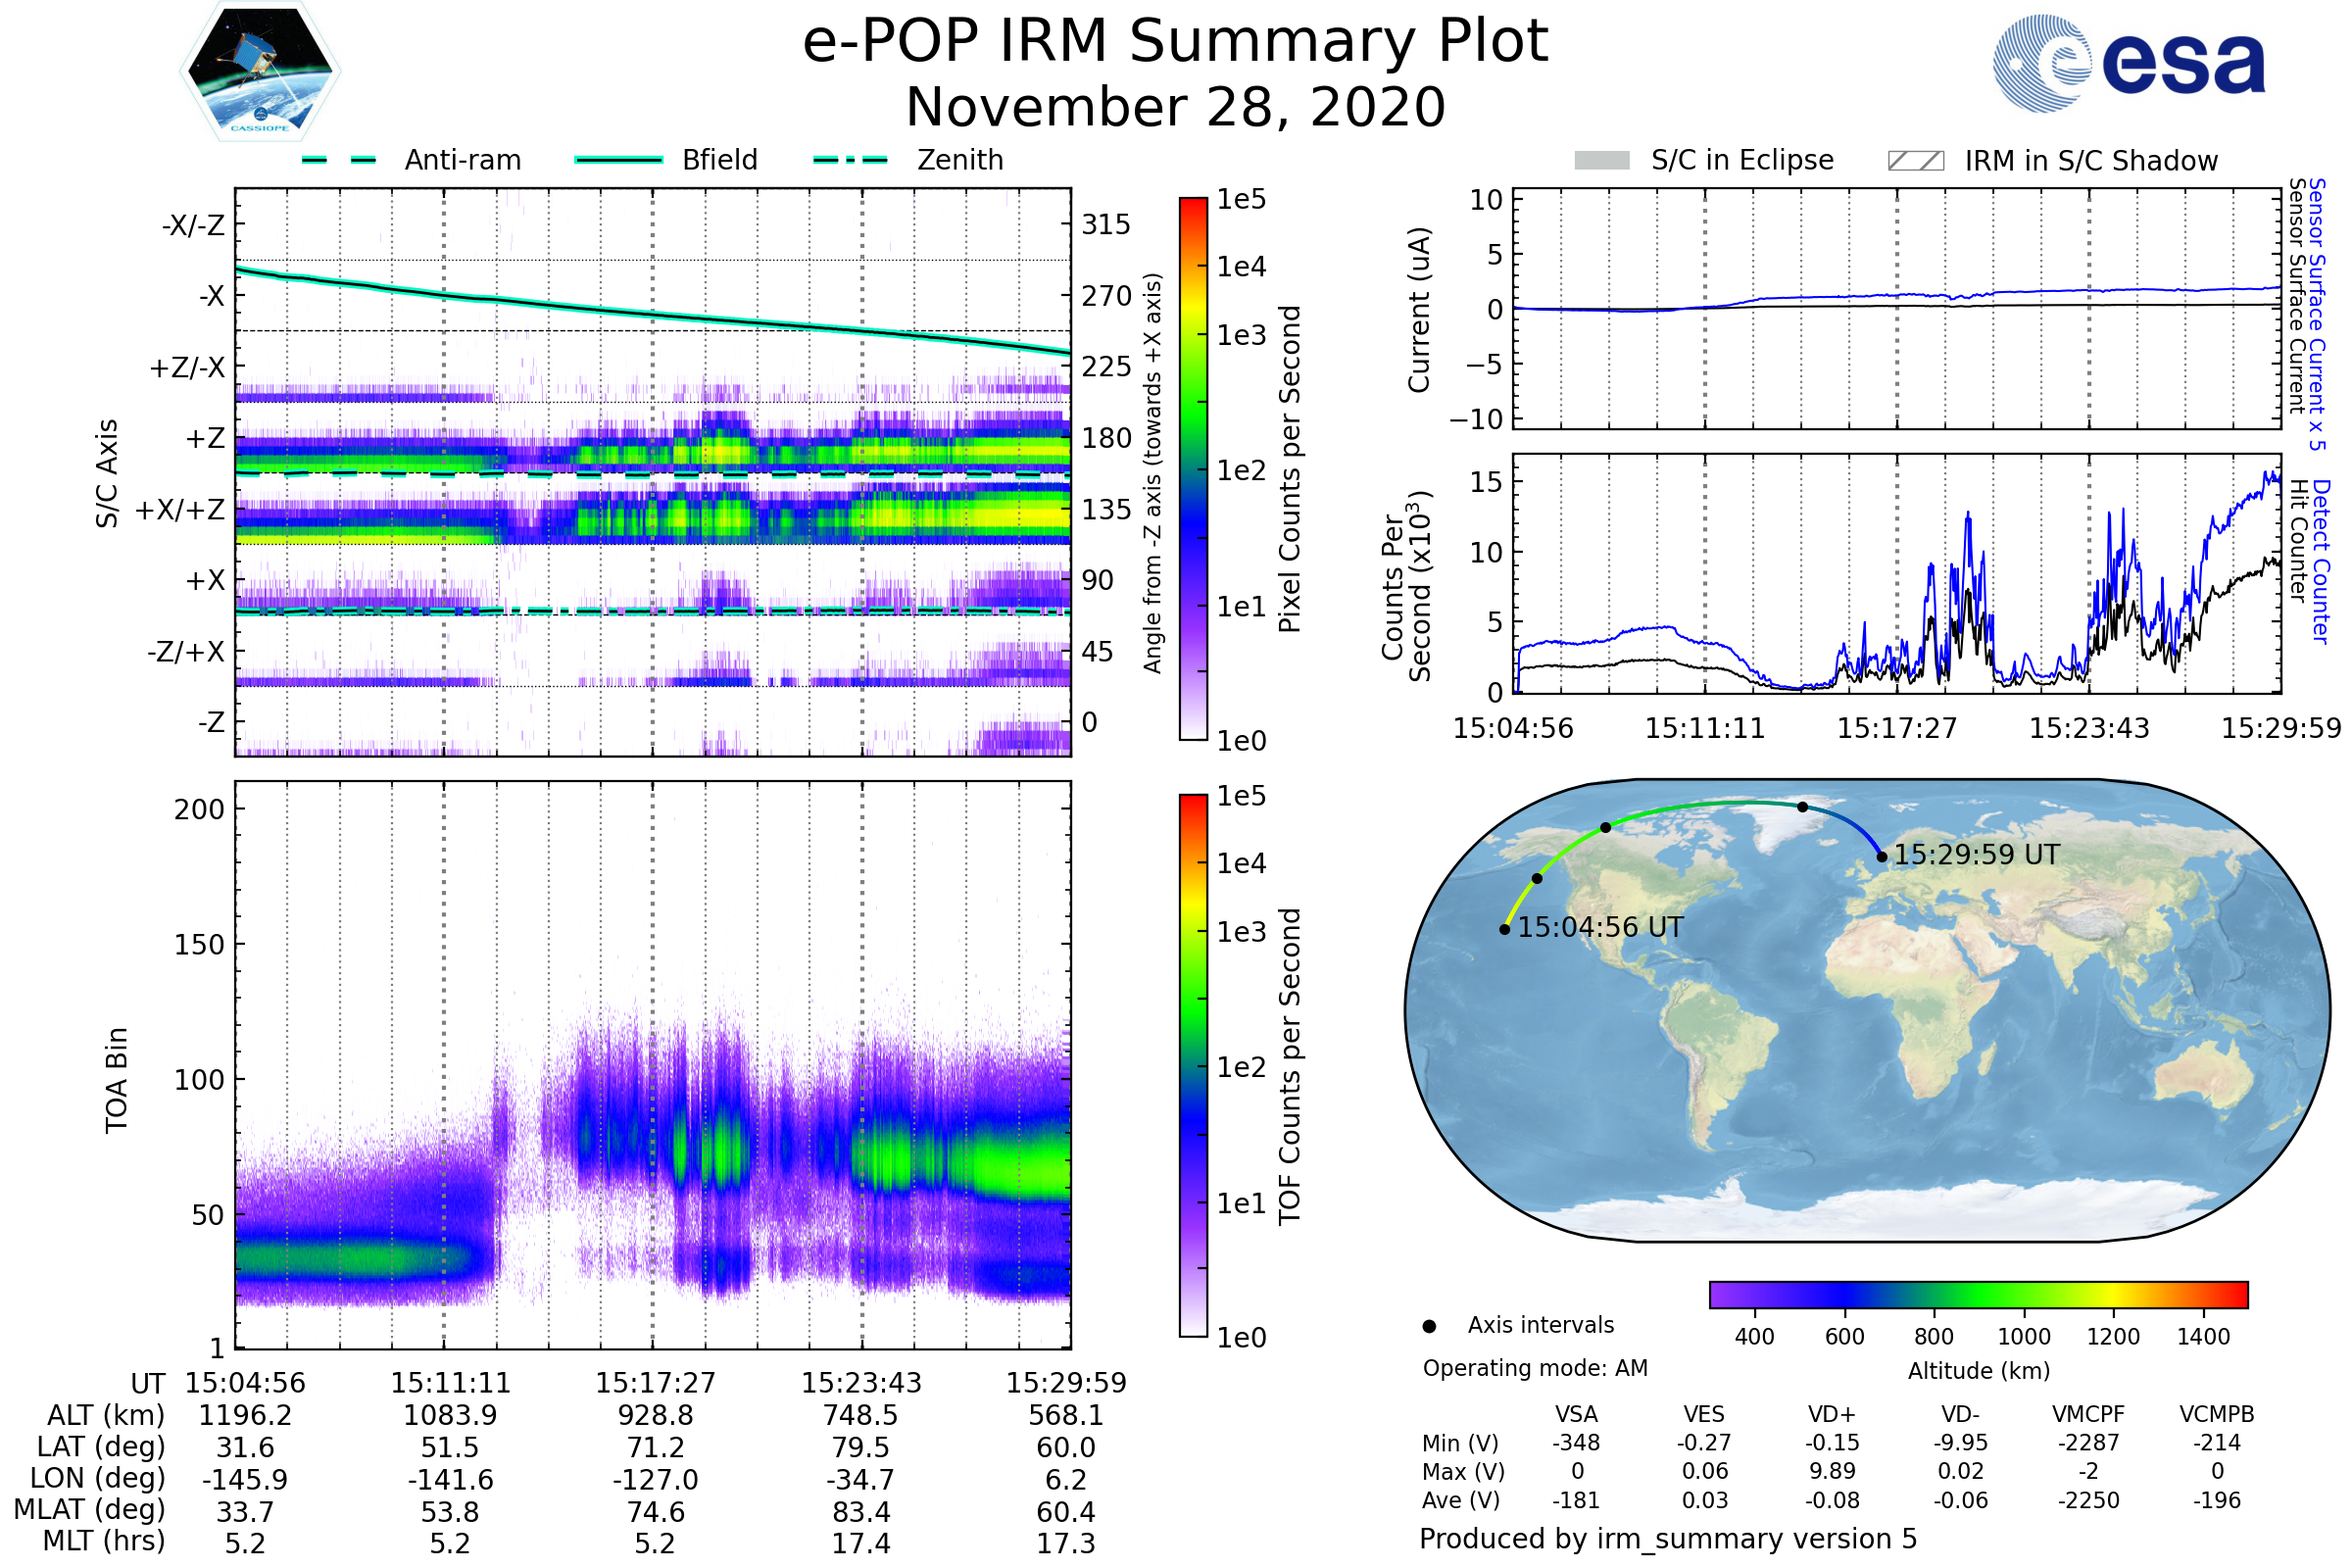Screen dimensions: 2352x1568
Task: Click the Produced by irm_summary version 5 text
Action: (x=1668, y=1539)
